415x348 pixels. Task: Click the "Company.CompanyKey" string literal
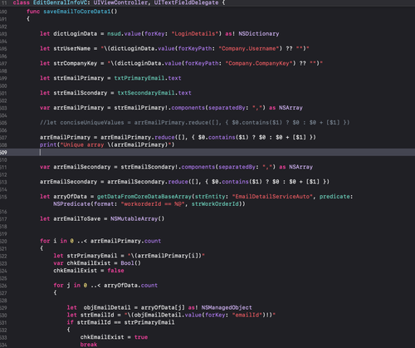(x=259, y=63)
